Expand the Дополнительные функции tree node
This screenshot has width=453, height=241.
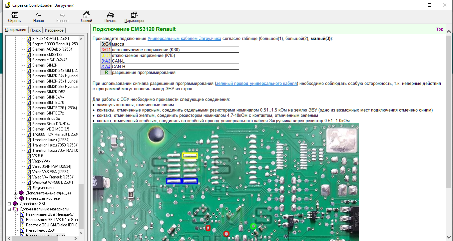pyautogui.click(x=16, y=193)
